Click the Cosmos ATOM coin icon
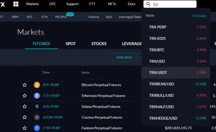Image resolution: width=216 pixels, height=132 pixels. [x=37, y=117]
